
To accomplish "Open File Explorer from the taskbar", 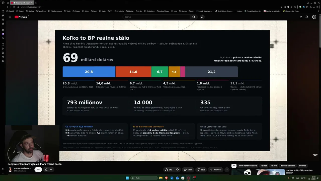I will click(x=161, y=178).
